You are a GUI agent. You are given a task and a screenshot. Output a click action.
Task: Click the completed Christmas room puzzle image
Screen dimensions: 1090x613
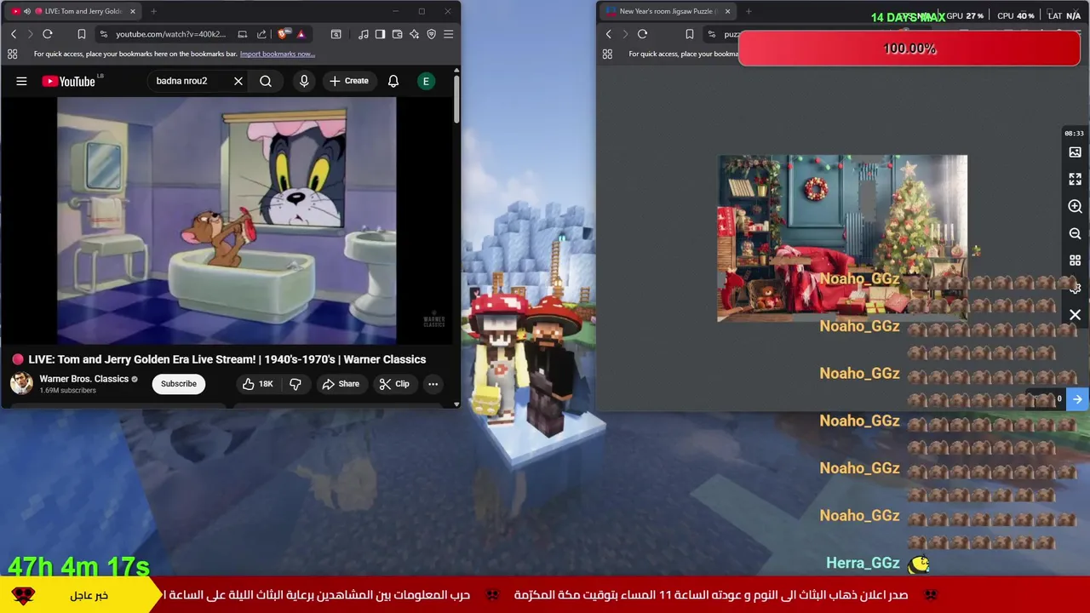coord(842,238)
